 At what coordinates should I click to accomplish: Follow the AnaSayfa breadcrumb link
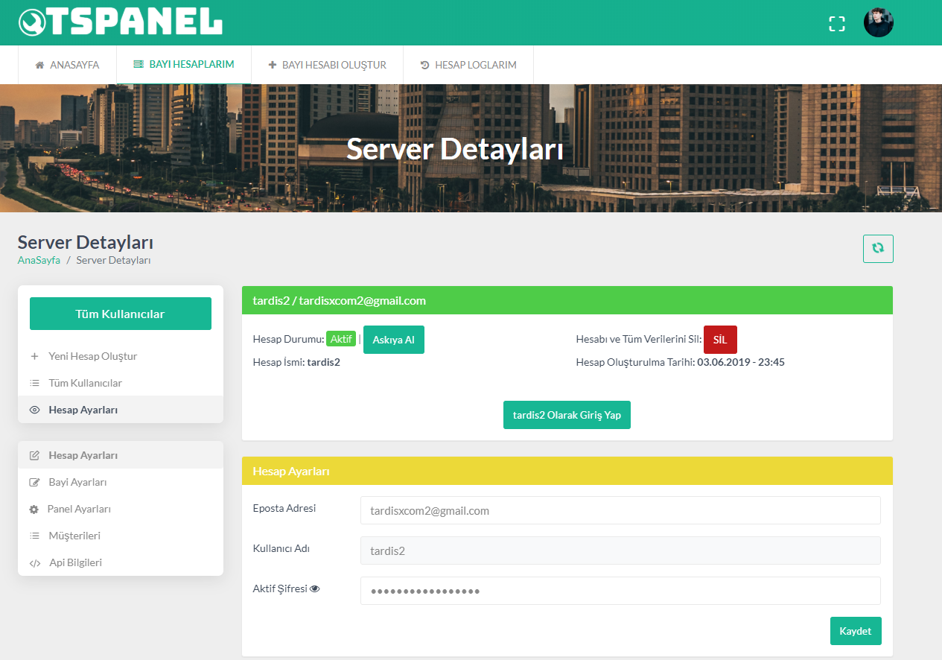click(39, 260)
